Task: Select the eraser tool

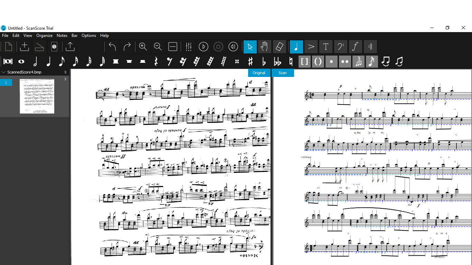Action: 280,47
